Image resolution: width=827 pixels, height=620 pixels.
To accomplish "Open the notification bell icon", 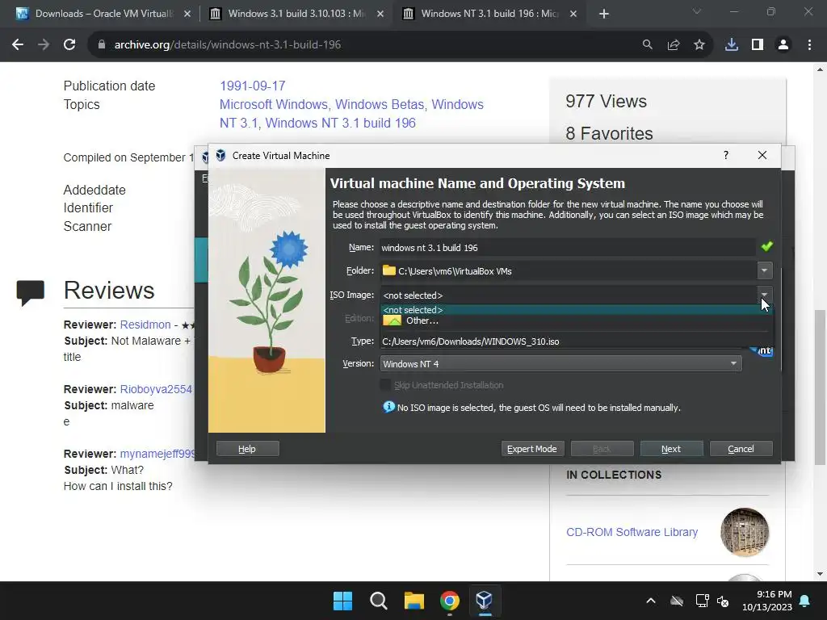I will point(805,601).
